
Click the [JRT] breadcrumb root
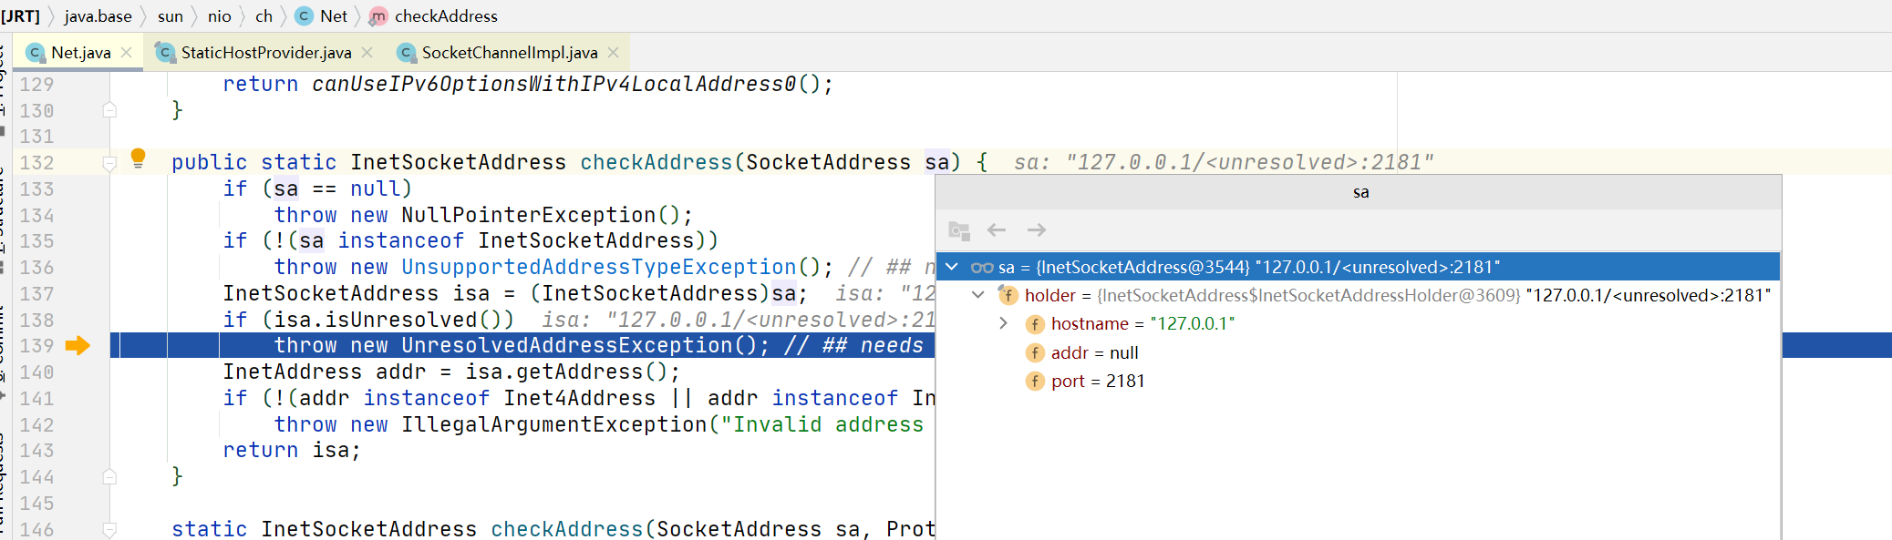coord(20,15)
